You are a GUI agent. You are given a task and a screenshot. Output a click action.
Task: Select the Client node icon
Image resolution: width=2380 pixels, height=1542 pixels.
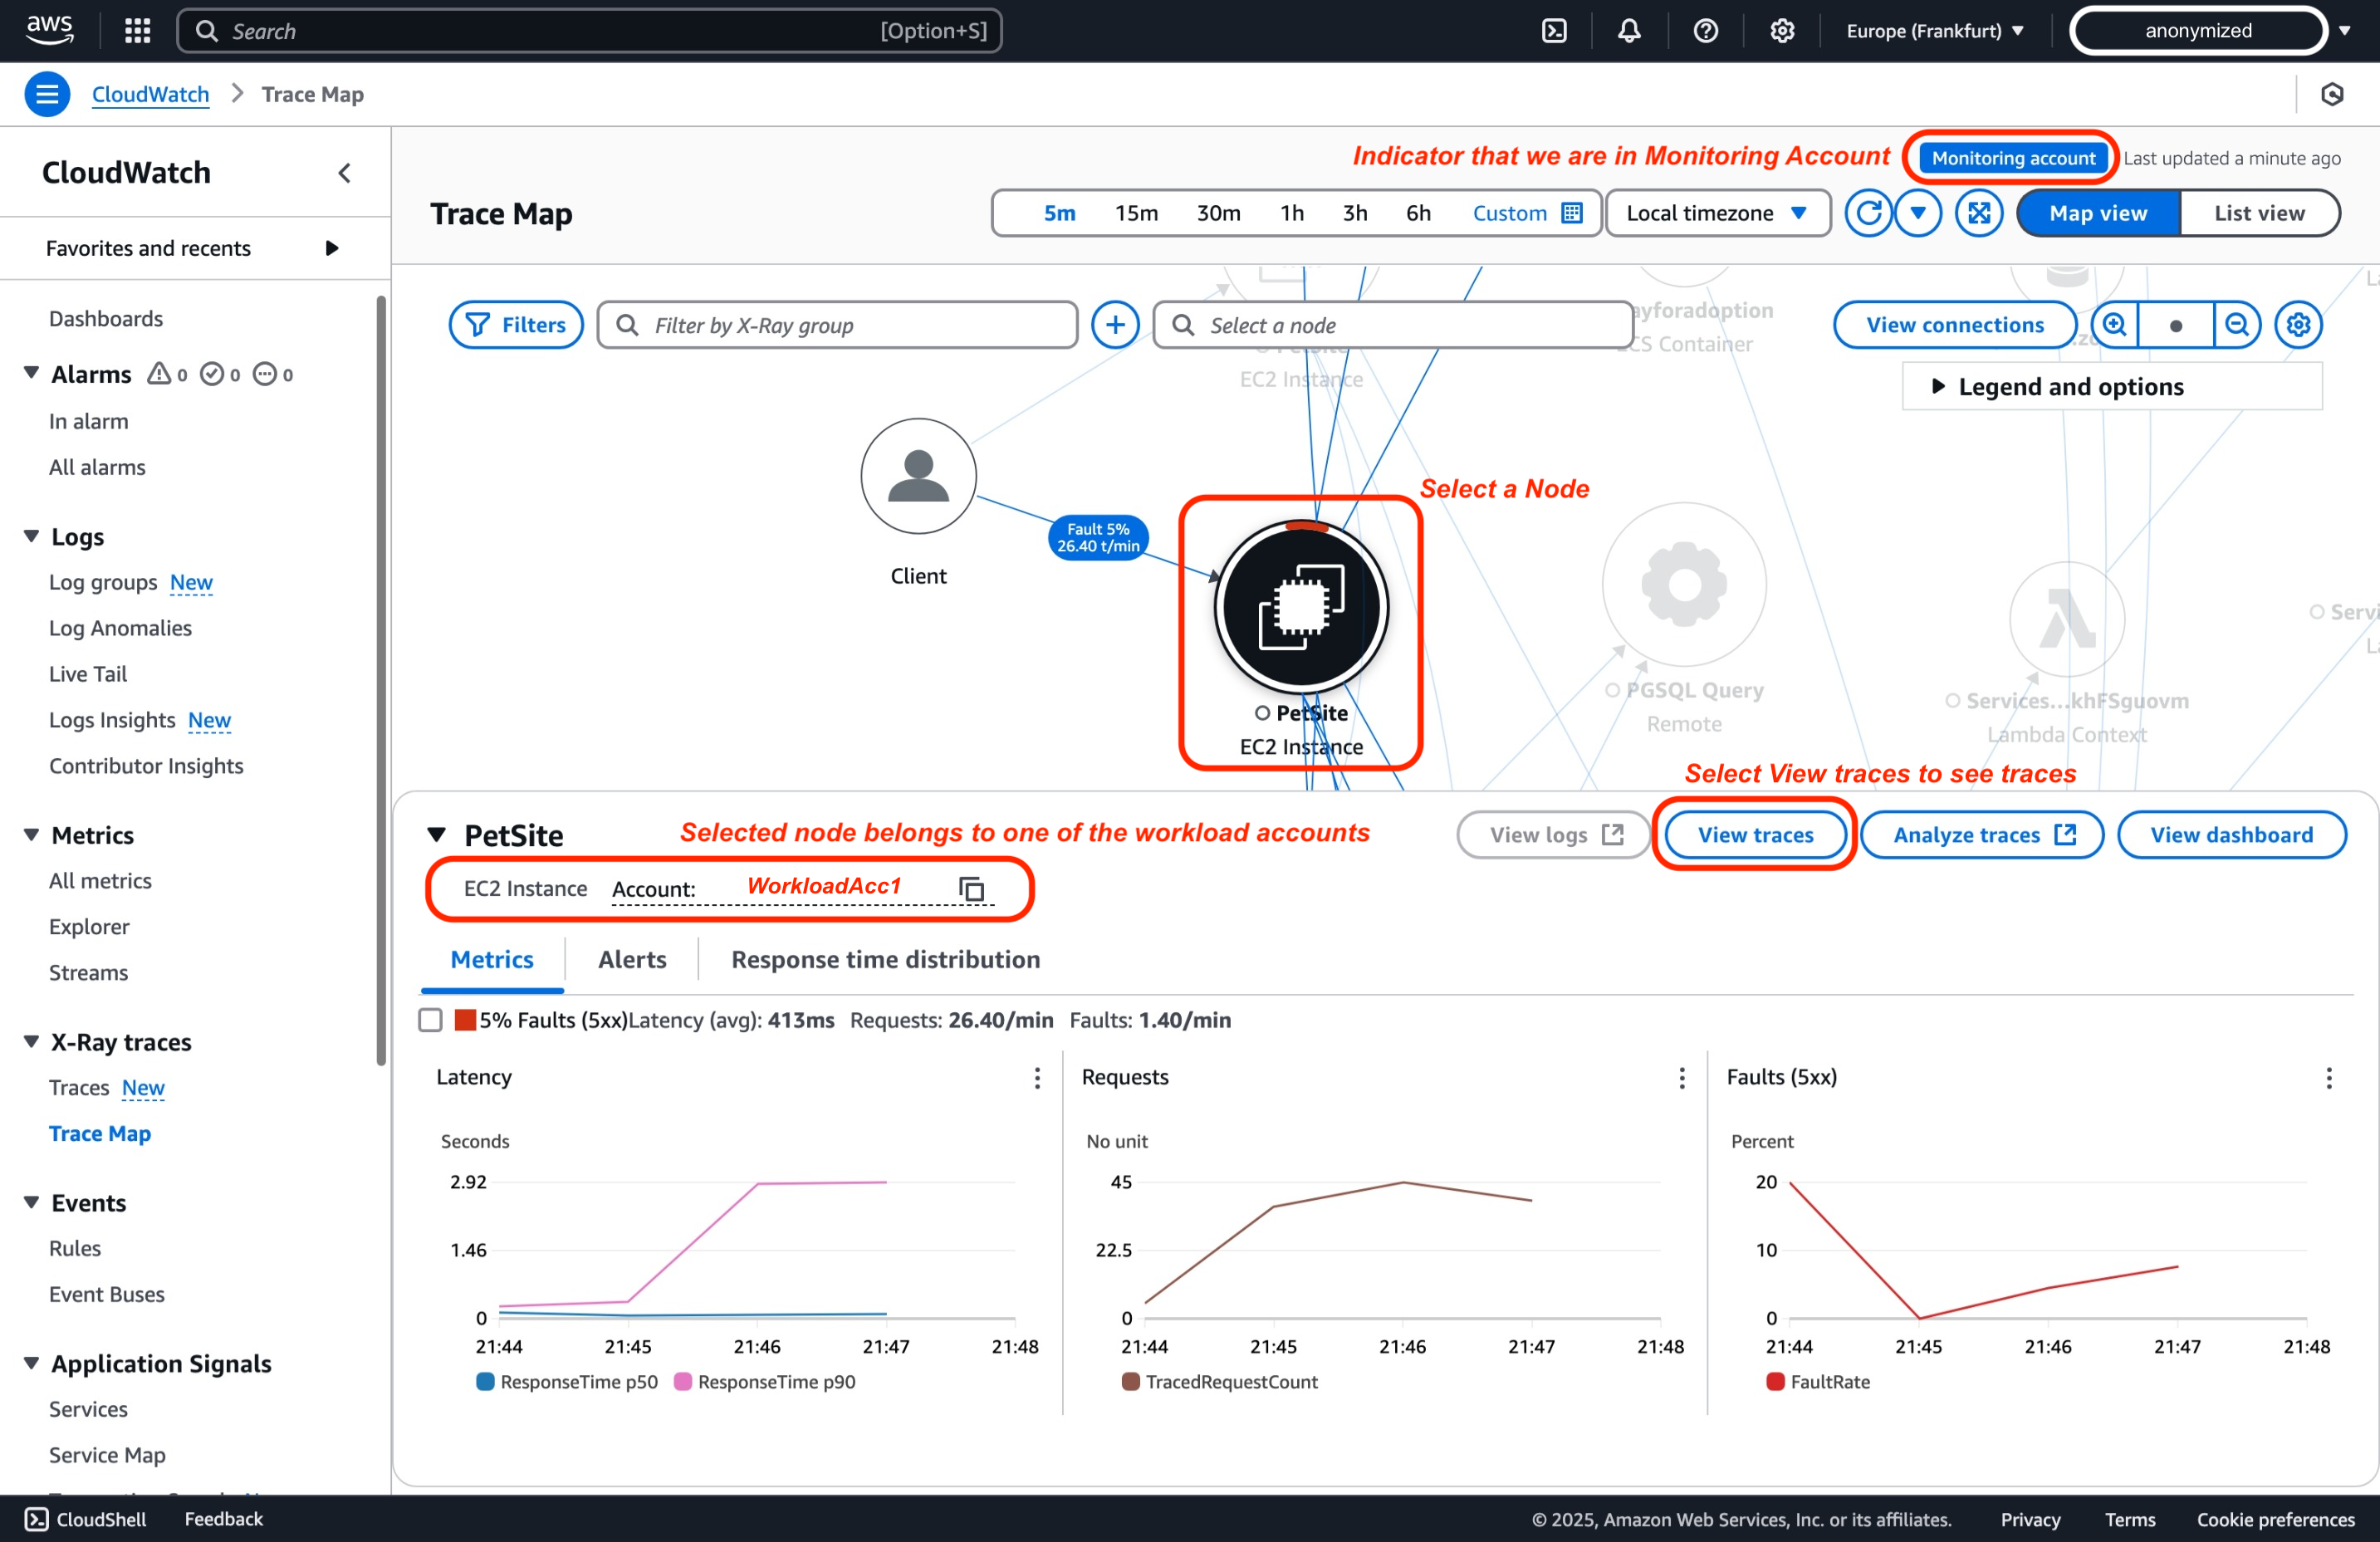click(x=918, y=476)
